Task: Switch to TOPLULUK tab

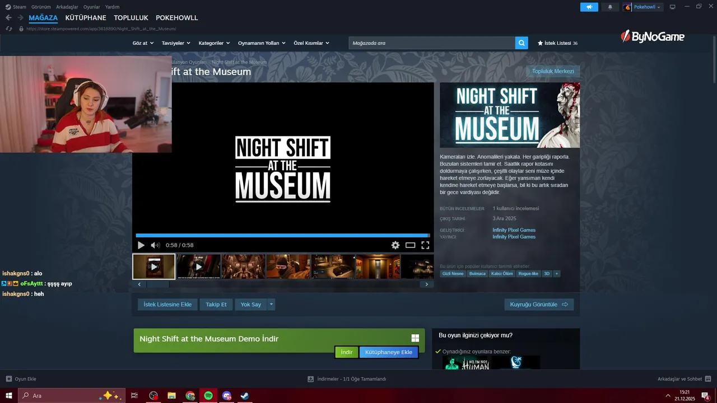Action: (x=131, y=18)
